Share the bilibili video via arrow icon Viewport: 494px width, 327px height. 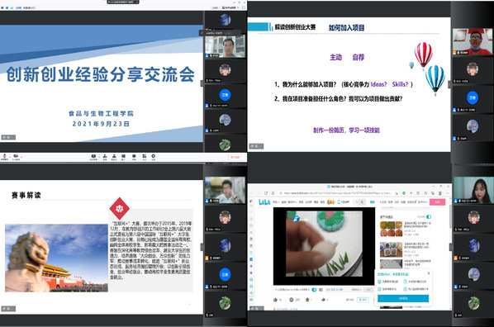[323, 300]
